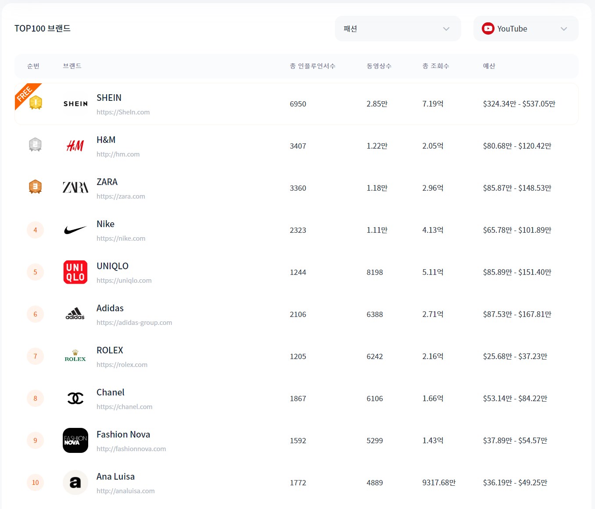Click the Chanel interlocking logo
The image size is (595, 509).
75,398
